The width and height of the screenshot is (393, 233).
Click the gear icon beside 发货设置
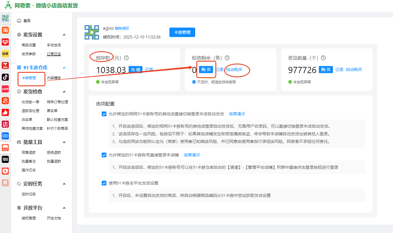click(x=19, y=35)
